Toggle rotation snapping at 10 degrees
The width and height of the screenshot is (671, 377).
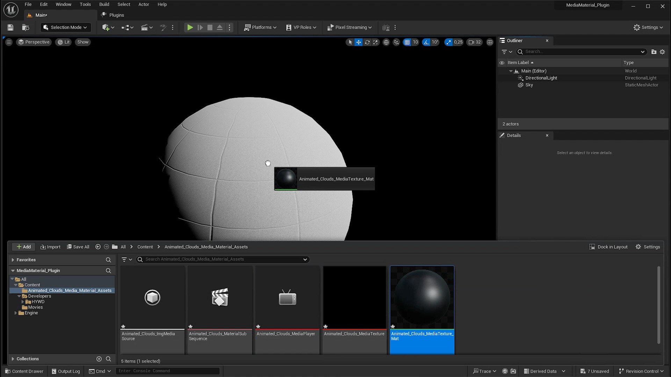[x=426, y=42]
